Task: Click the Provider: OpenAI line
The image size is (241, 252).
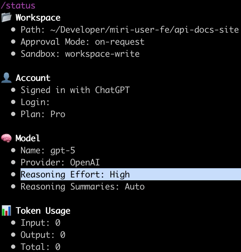Action: pyautogui.click(x=60, y=162)
